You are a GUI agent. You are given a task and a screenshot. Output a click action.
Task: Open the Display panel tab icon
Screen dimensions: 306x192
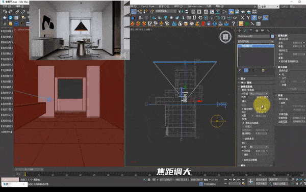[x=263, y=31]
